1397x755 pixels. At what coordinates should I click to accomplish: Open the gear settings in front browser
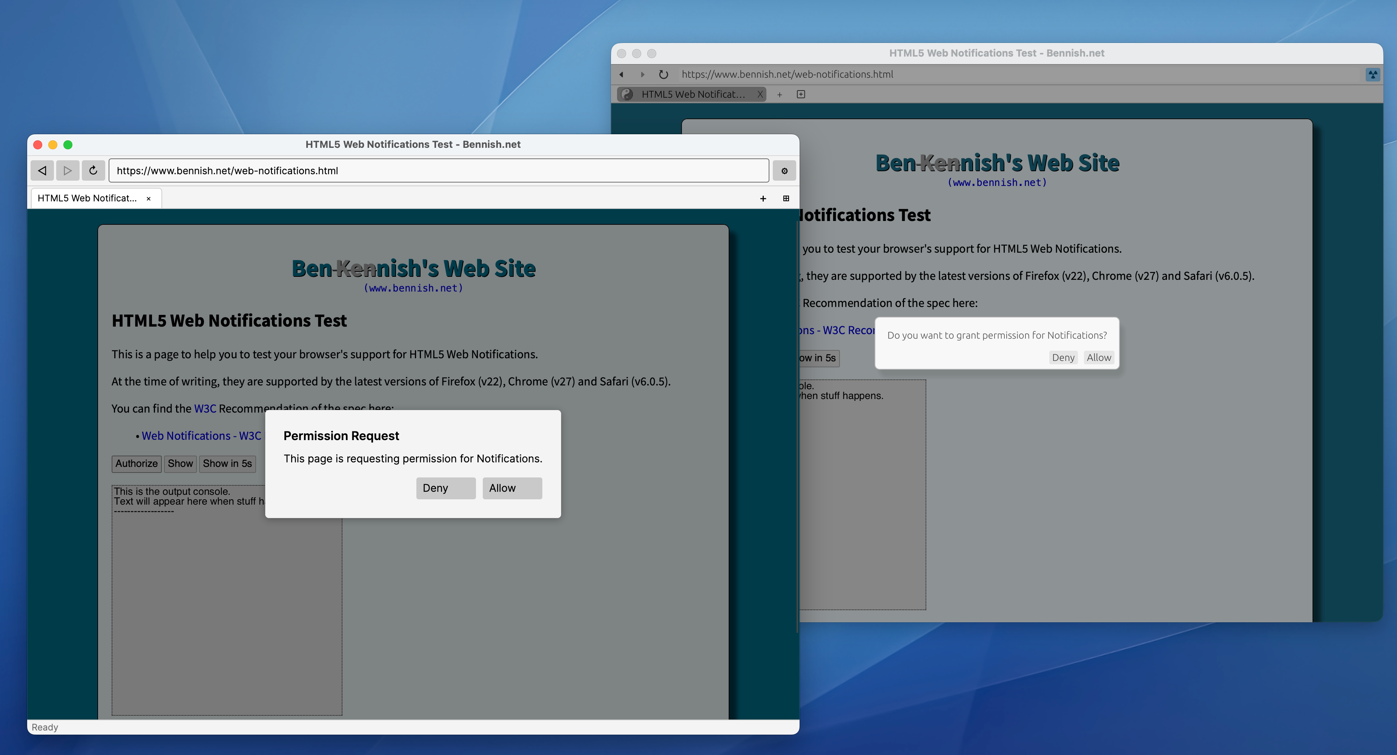784,171
